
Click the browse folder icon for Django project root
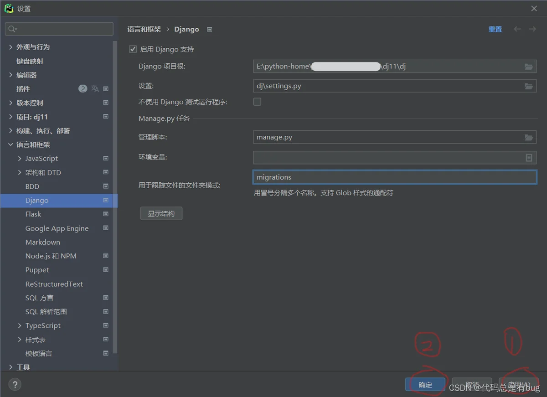click(x=528, y=67)
